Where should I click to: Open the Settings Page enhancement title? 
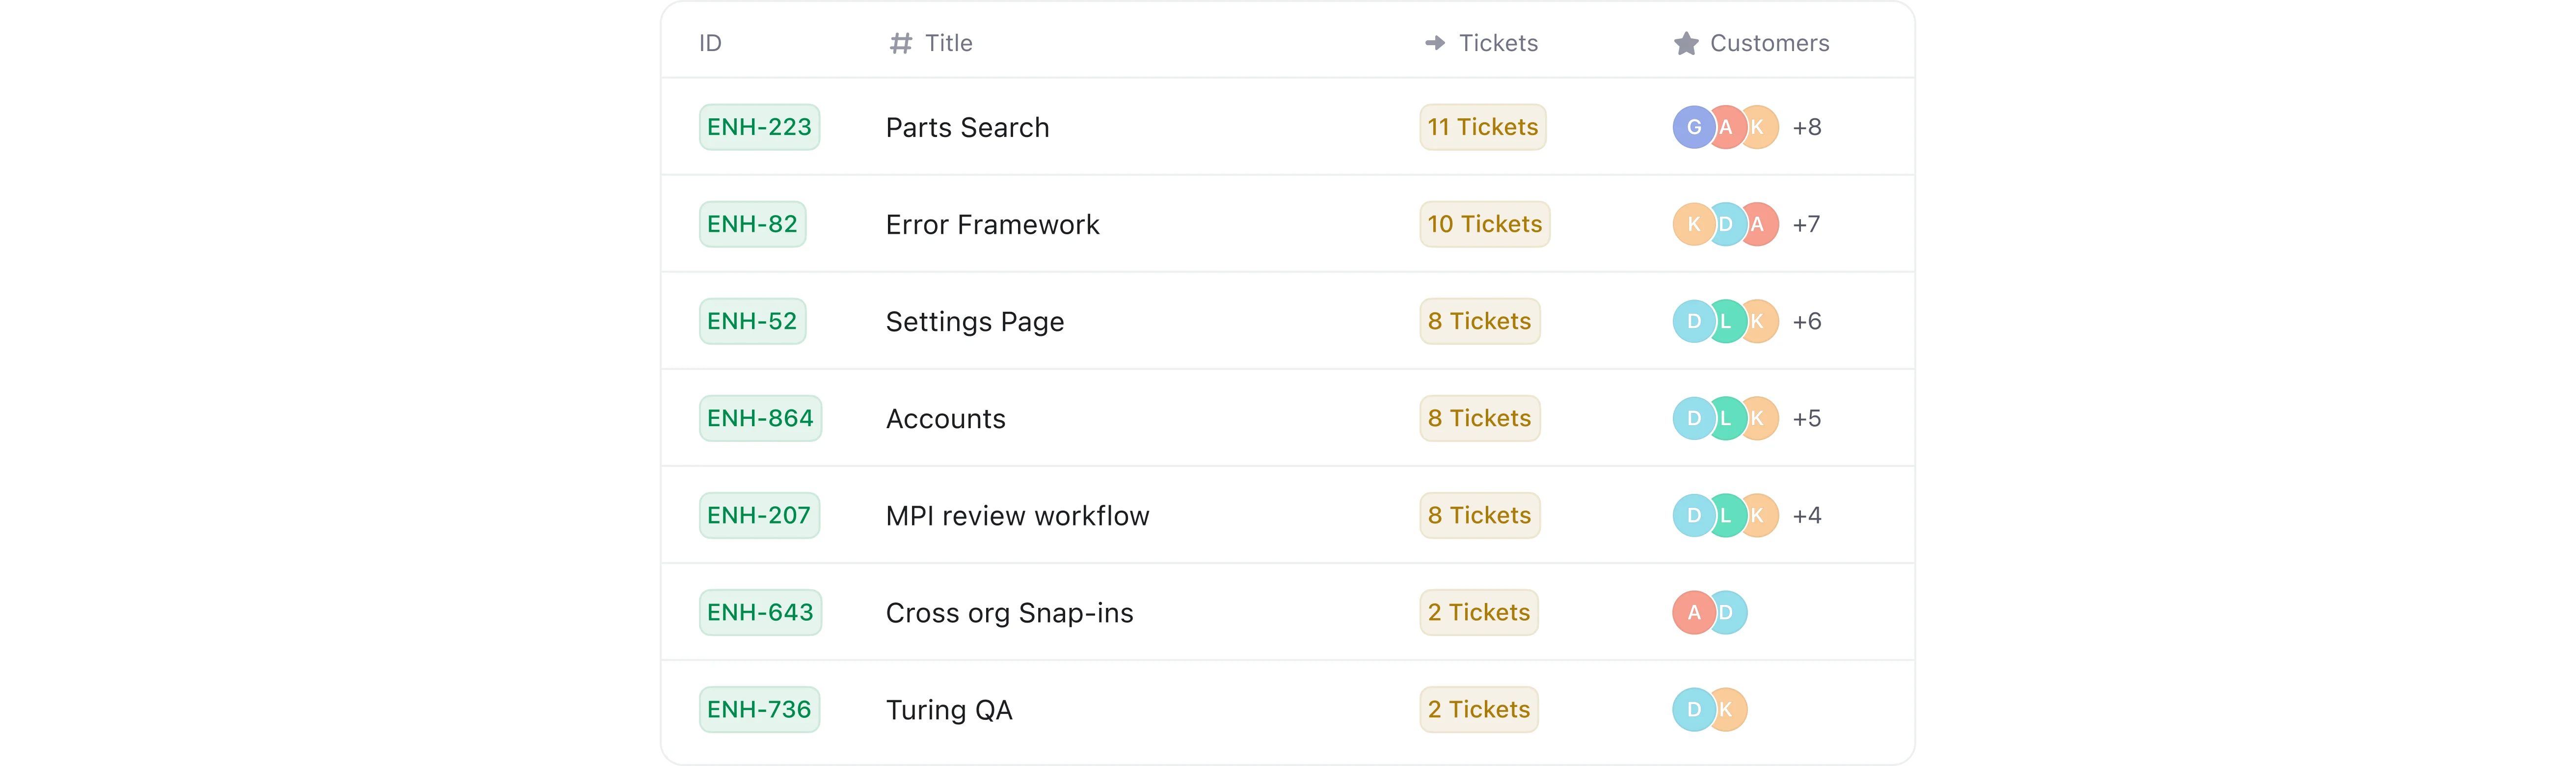(975, 322)
